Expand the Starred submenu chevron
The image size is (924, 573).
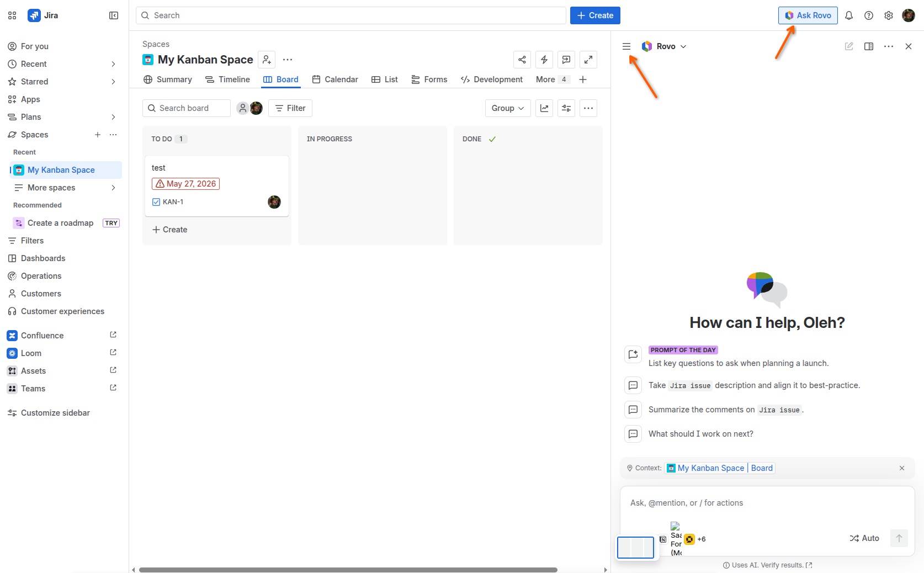click(113, 82)
